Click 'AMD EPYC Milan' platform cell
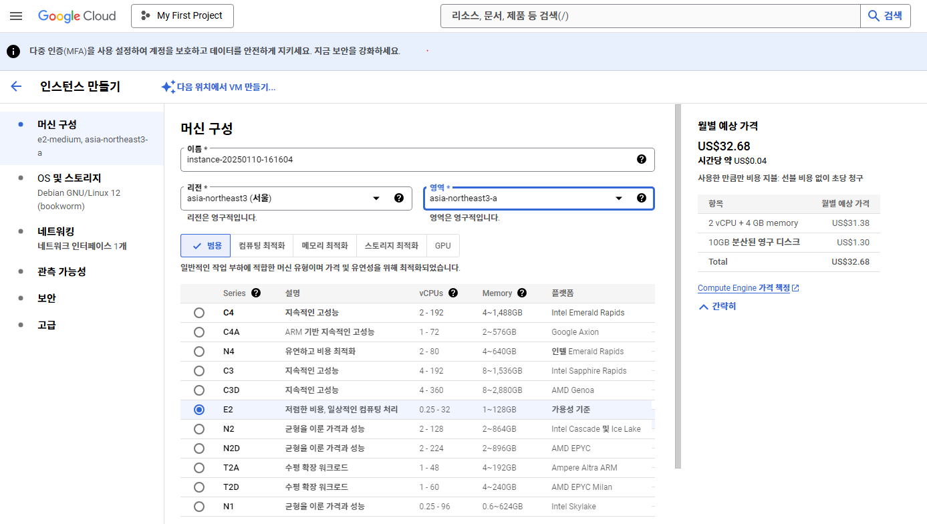This screenshot has height=524, width=927. coord(582,487)
